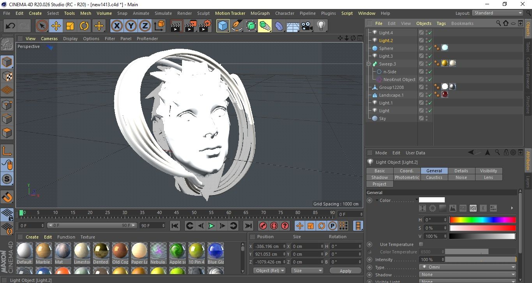This screenshot has width=532, height=283.
Task: Select the Rotate tool
Action: pyautogui.click(x=84, y=26)
